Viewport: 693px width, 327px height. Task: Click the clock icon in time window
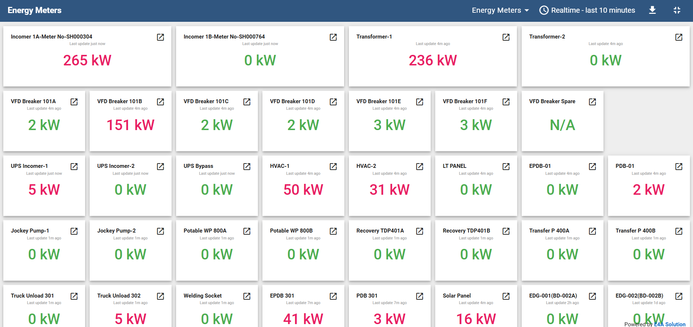(544, 10)
